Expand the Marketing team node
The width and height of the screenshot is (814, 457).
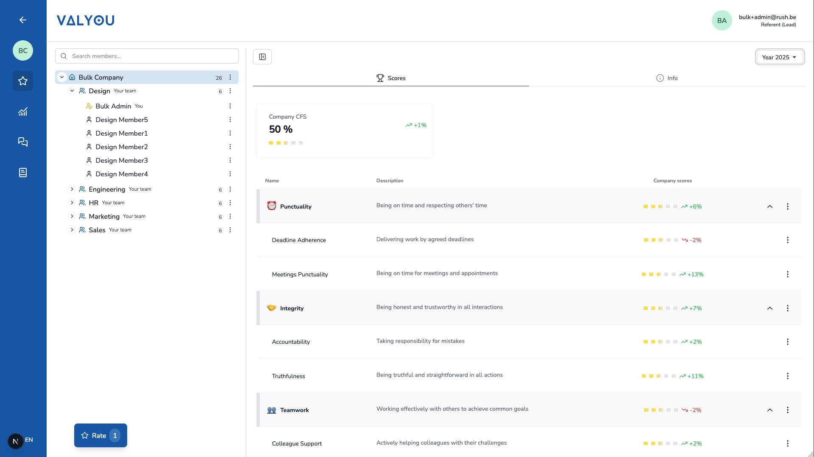(72, 216)
